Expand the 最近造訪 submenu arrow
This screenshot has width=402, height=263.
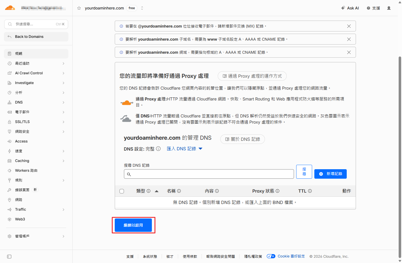(64, 63)
